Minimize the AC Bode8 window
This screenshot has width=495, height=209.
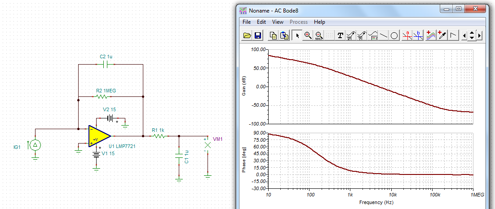(446, 9)
